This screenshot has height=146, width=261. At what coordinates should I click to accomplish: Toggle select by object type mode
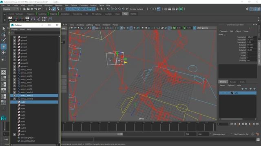click(54, 9)
